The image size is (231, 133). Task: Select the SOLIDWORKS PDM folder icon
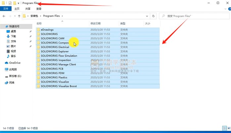click(38, 73)
